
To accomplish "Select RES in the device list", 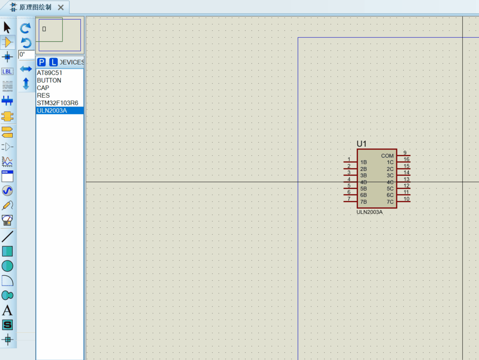I will 60,96.
